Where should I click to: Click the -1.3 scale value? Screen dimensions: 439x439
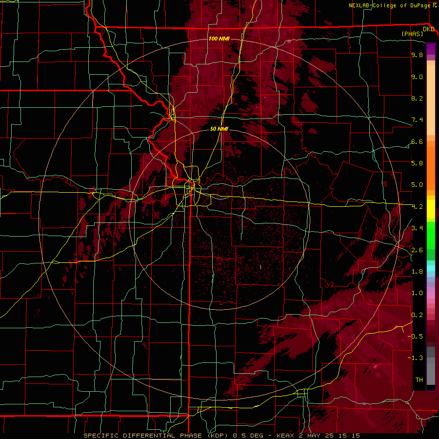[415, 358]
